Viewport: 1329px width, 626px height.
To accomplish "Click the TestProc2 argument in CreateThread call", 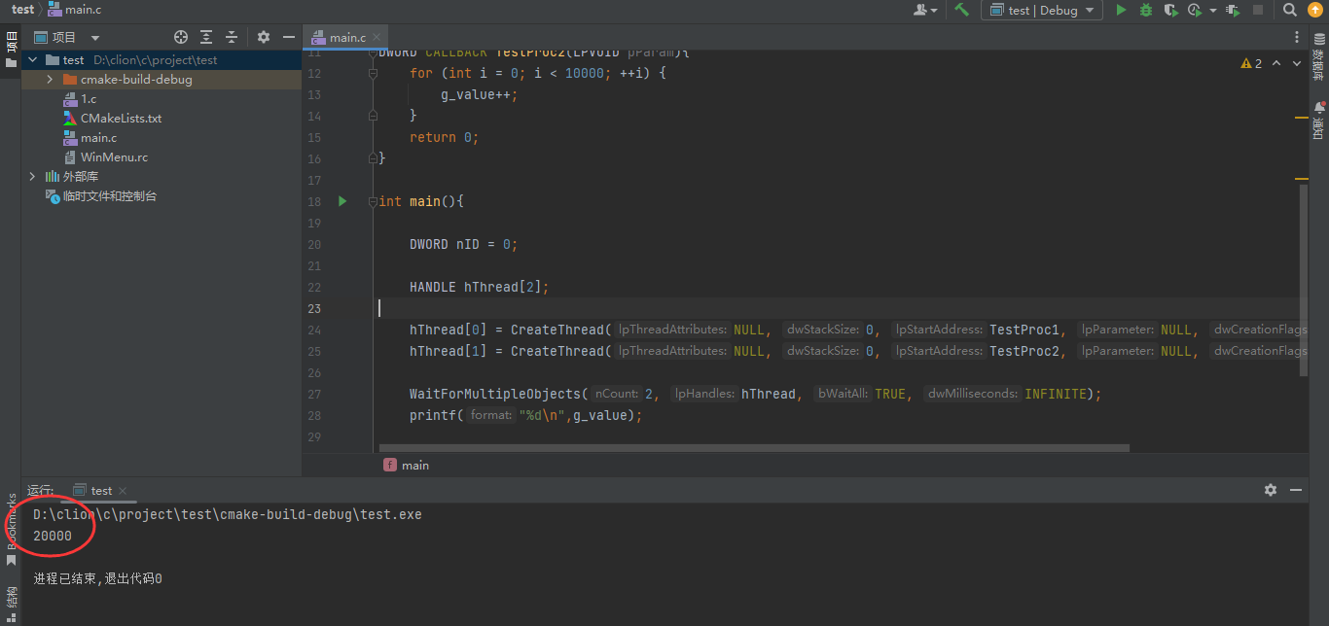I will [x=1024, y=351].
